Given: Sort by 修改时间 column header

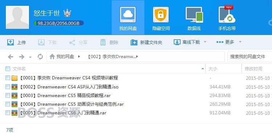Looking at the screenshot, I should coord(253,69).
